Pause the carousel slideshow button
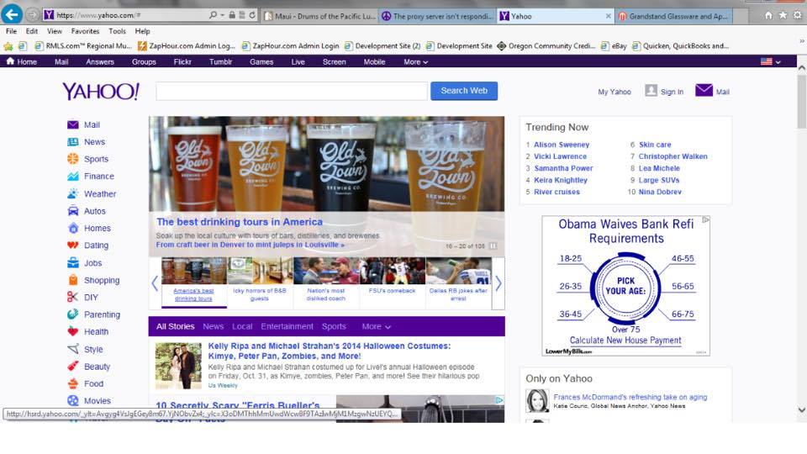 tap(493, 246)
